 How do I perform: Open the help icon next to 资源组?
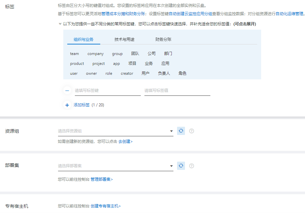pyautogui.click(x=192, y=131)
